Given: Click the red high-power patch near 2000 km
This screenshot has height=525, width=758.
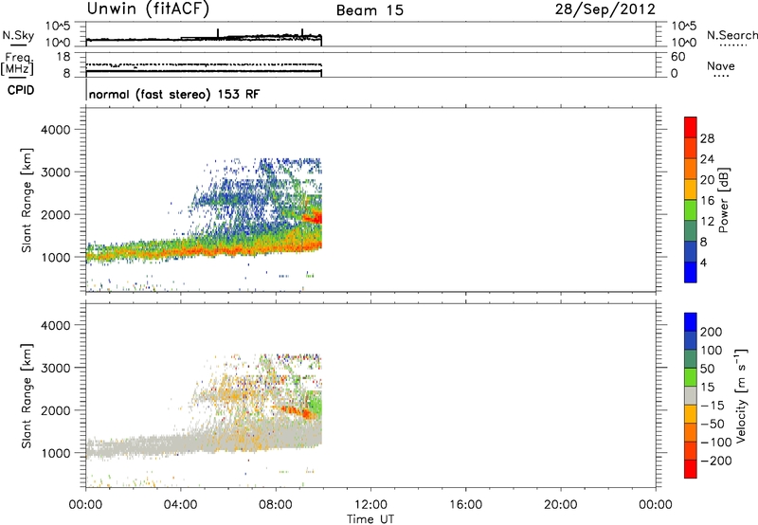Looking at the screenshot, I should point(314,217).
